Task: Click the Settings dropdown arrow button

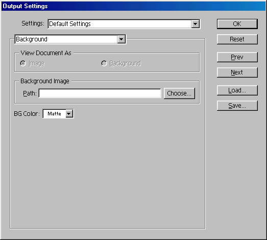Action: [195, 24]
